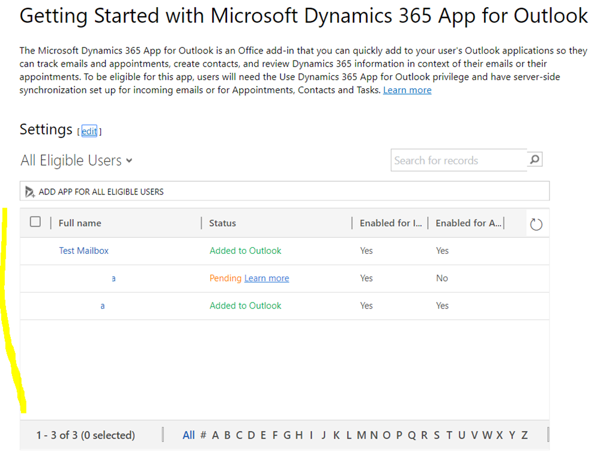Follow the Learn more link in the intro paragraph
Screen dimensions: 597x461
(407, 90)
